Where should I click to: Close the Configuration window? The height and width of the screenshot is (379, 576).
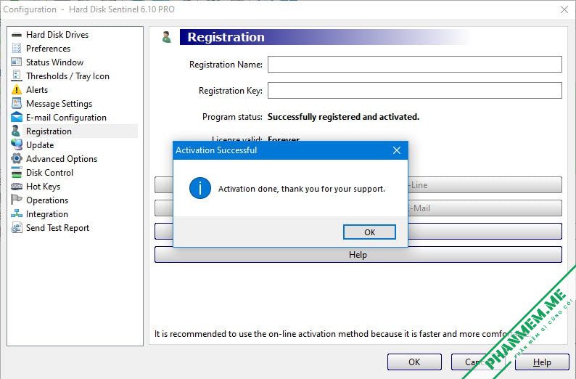point(564,9)
